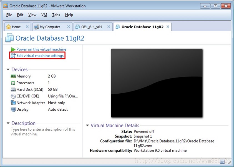Click the large VM icon beside the title

coord(9,38)
